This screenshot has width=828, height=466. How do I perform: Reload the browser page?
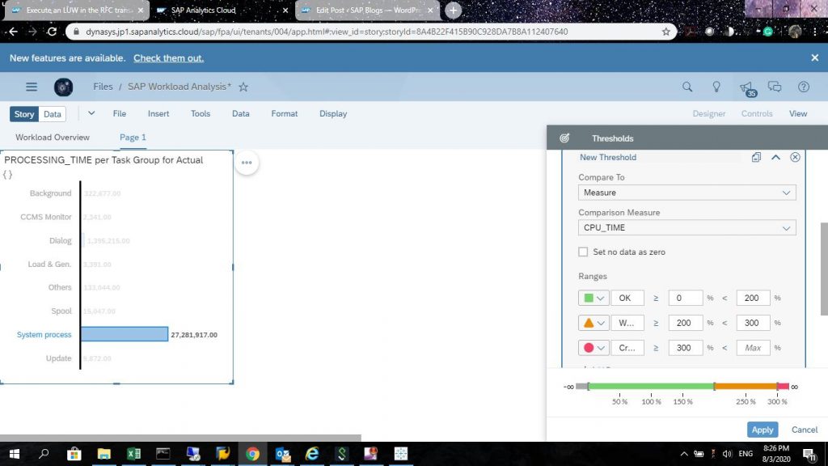pos(52,32)
